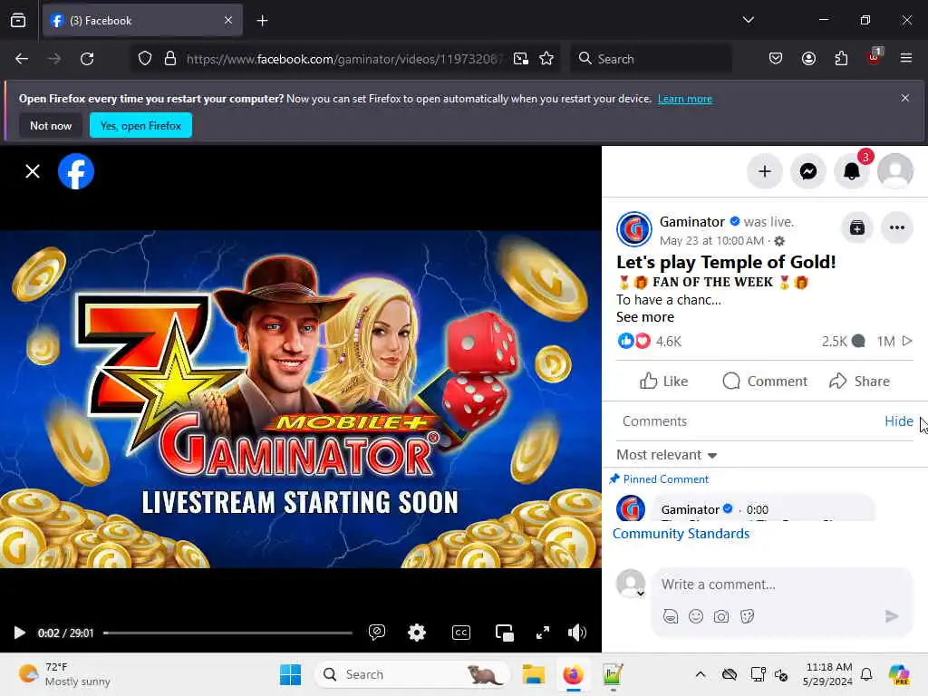
Task: Click the Windows taskbar search box
Action: (x=412, y=674)
